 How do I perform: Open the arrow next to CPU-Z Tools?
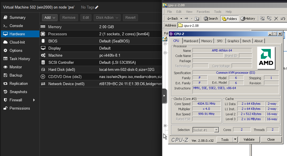[x=235, y=139]
